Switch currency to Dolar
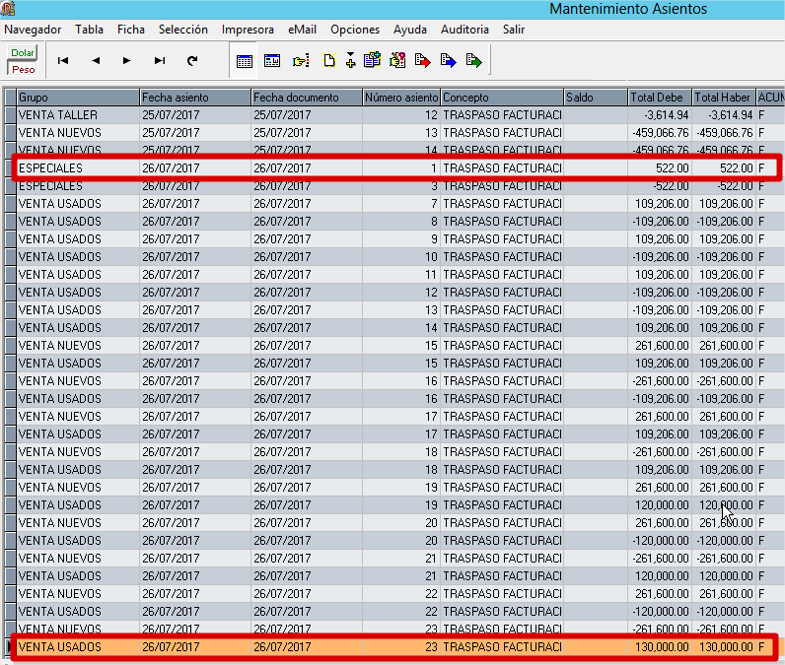Screen dimensions: 785x665 tap(22, 52)
